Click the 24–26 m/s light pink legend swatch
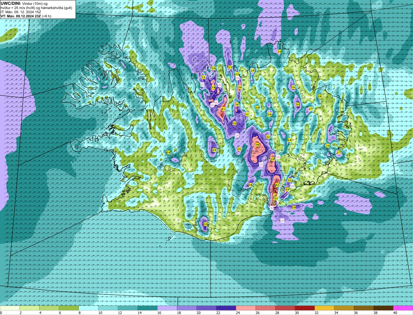Screen dimensions: 413x315 pyautogui.click(x=246, y=308)
